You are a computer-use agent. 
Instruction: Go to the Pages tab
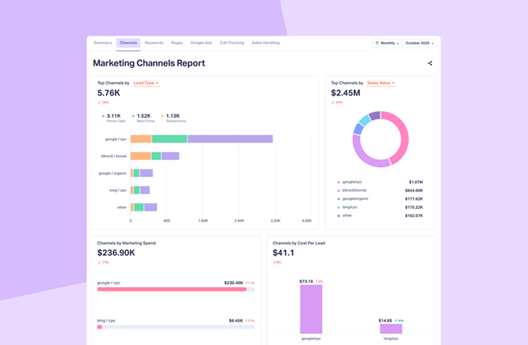tap(177, 43)
